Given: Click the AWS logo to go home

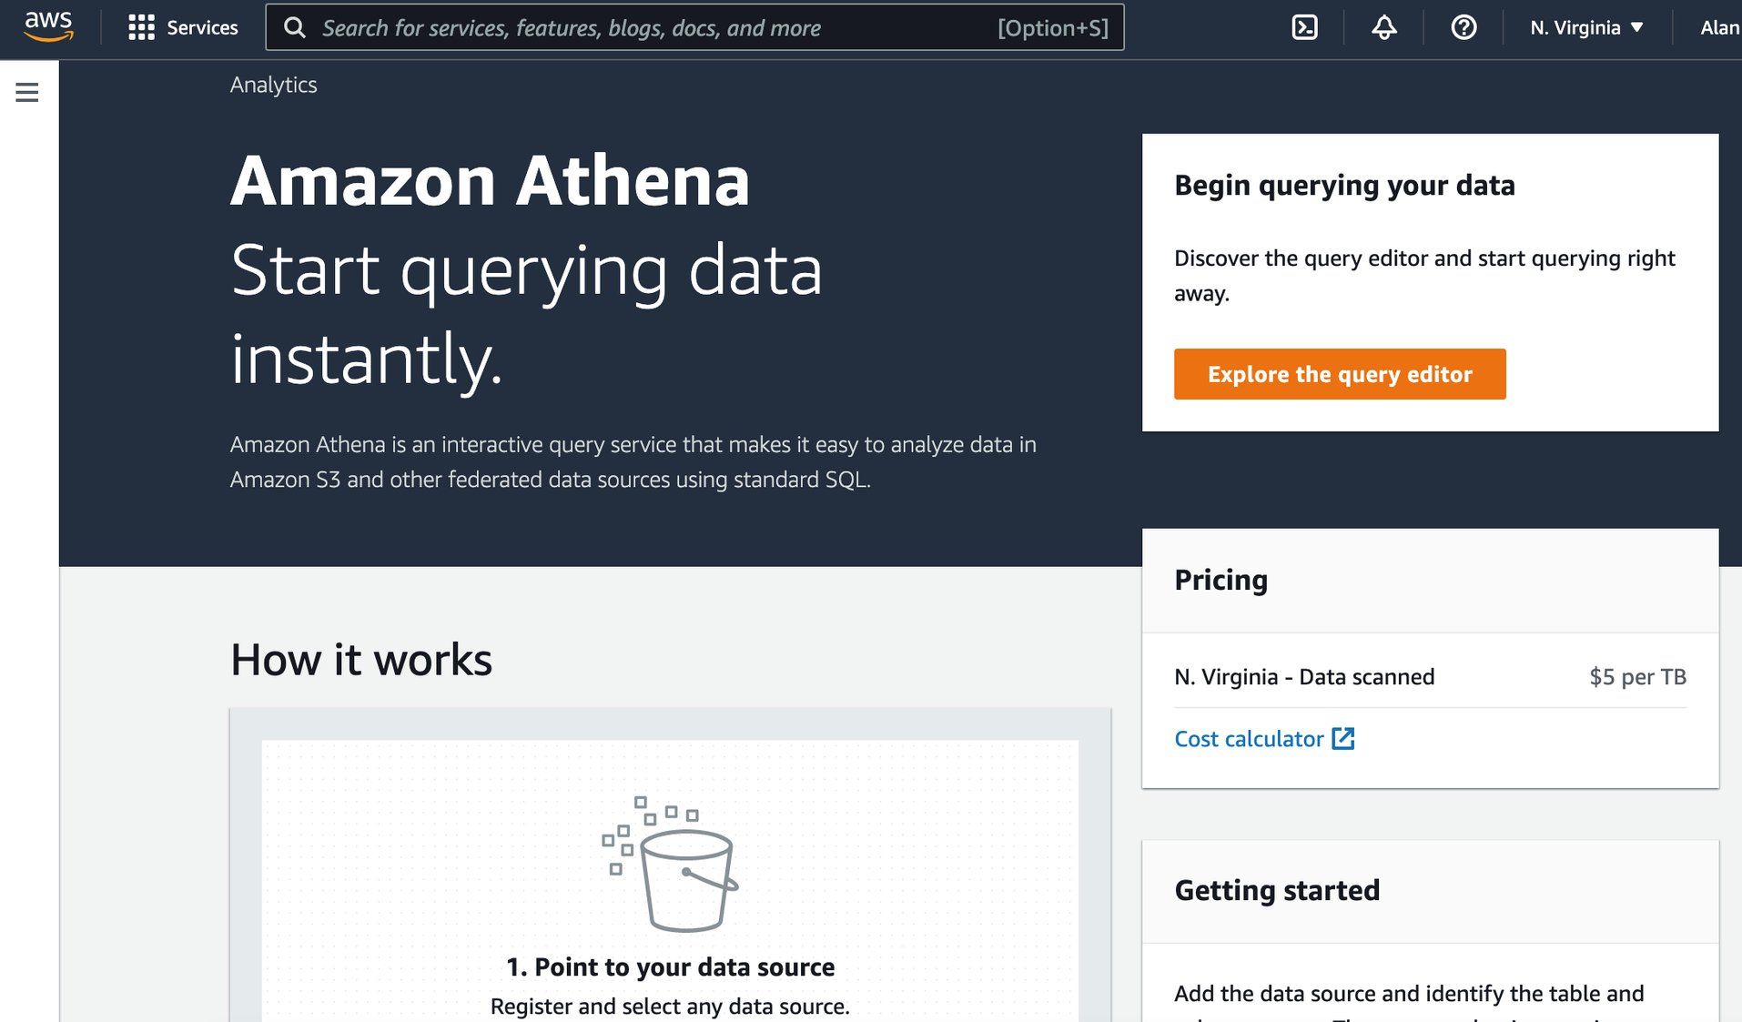Looking at the screenshot, I should (47, 26).
